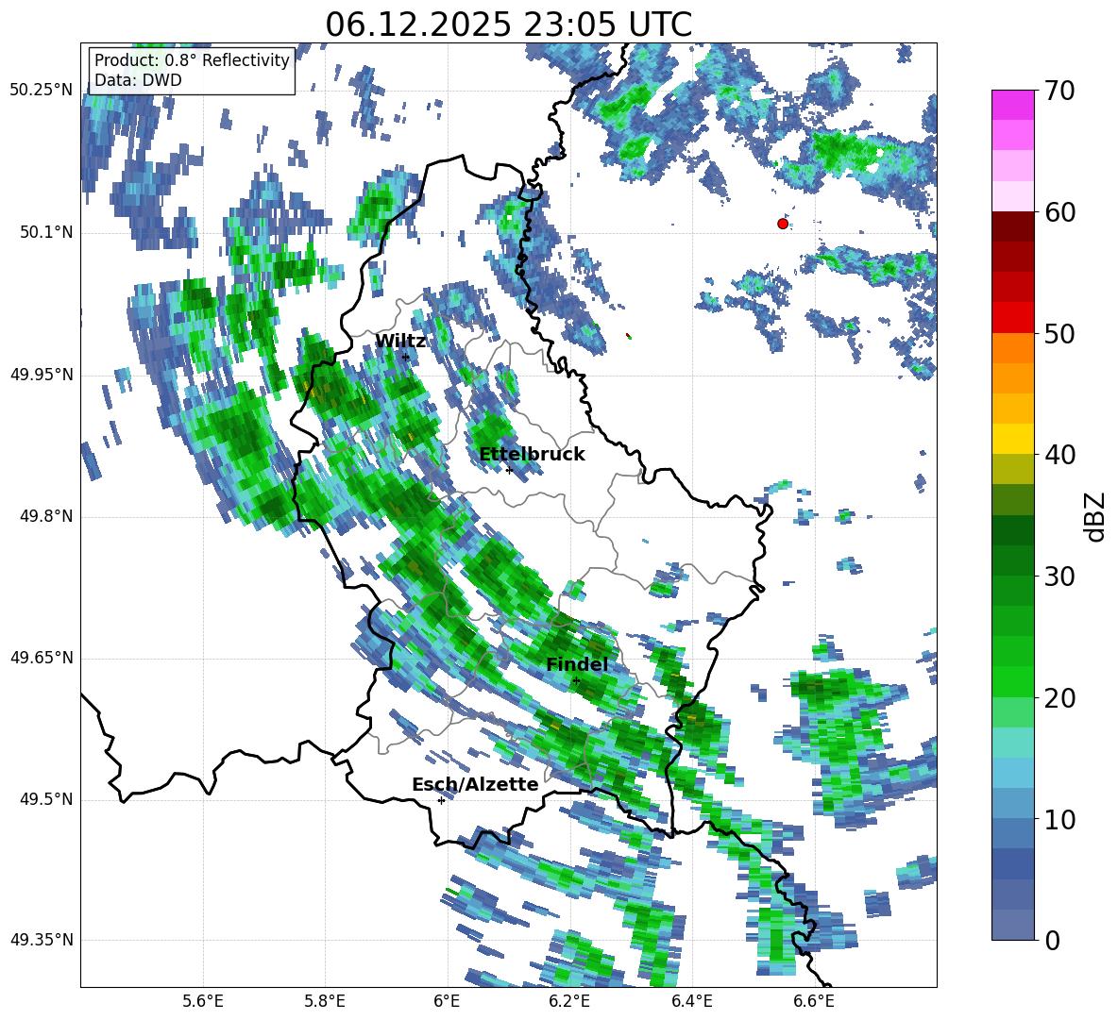Pick the light blue colorbar segment above 10
The height and width of the screenshot is (1020, 1118).
pos(1012,804)
